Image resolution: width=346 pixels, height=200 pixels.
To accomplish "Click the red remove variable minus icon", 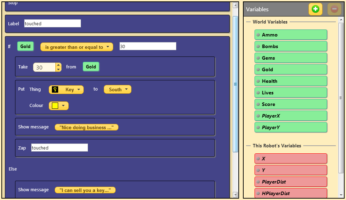I will point(334,9).
